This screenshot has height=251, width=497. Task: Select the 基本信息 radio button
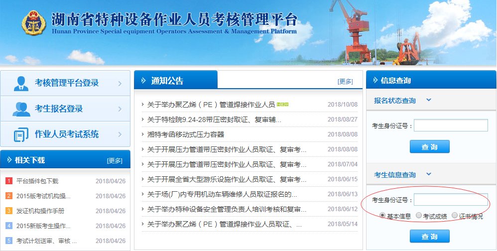382,216
